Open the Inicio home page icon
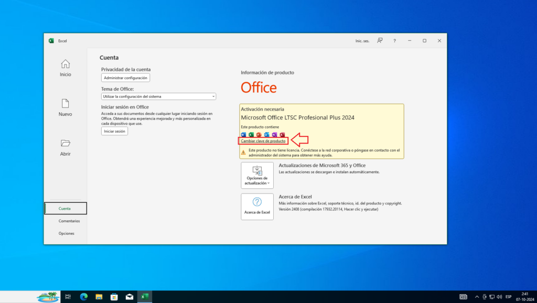This screenshot has height=303, width=537. coord(65,64)
